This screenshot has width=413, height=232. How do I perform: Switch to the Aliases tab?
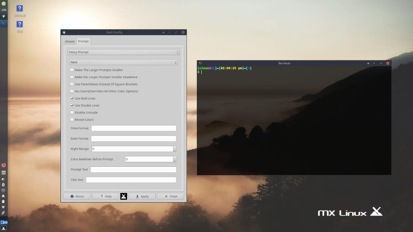point(70,41)
